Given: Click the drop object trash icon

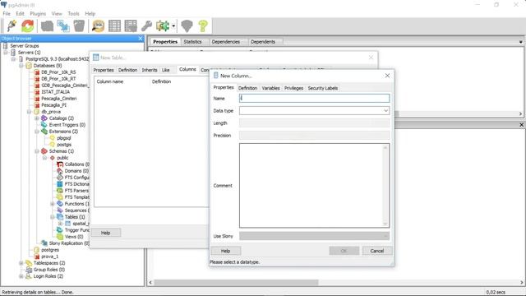Looking at the screenshot, I should tap(79, 25).
